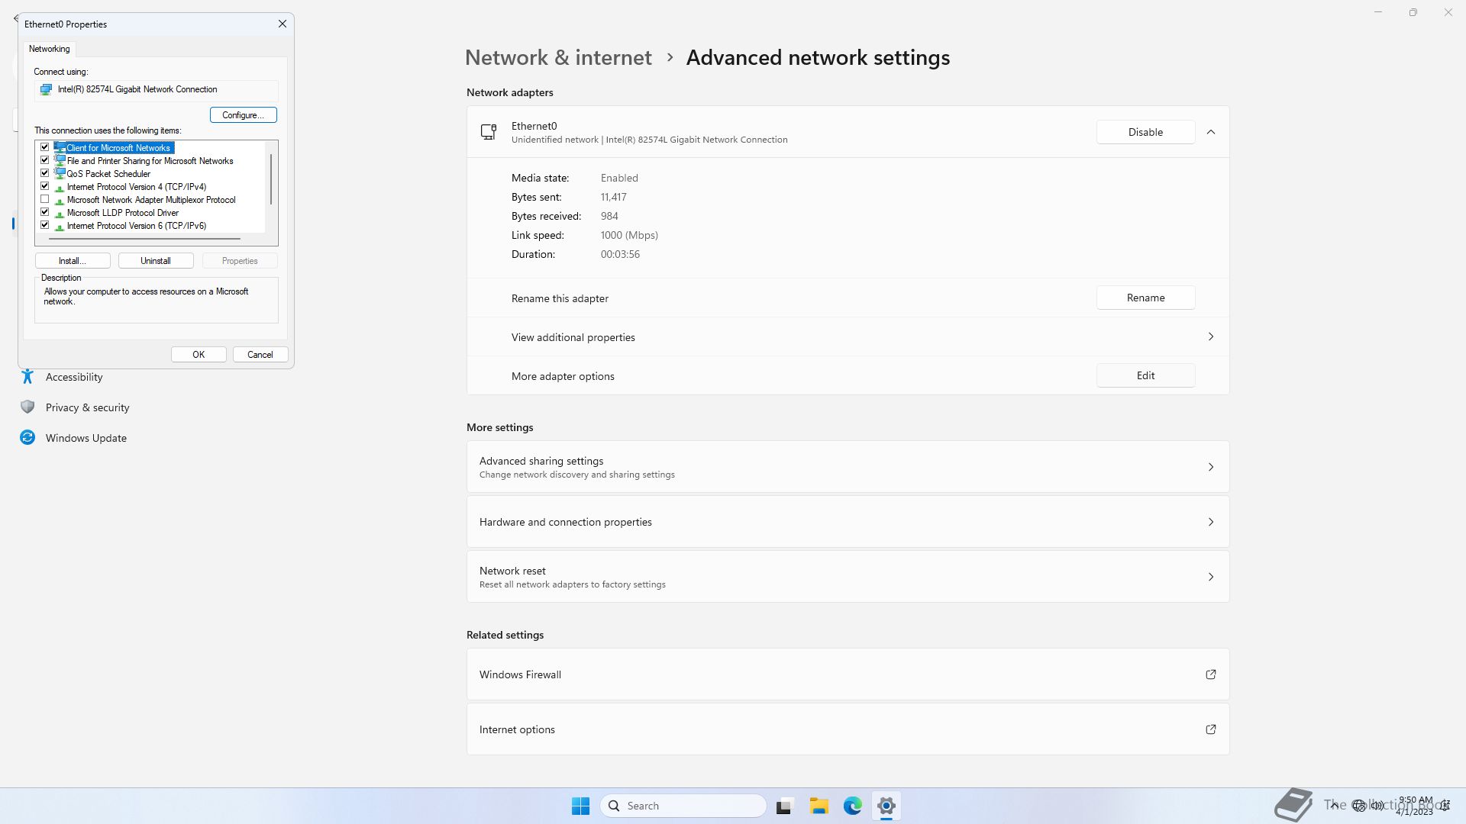1466x824 pixels.
Task: Open Hardware and connection properties chevron
Action: coord(1210,522)
